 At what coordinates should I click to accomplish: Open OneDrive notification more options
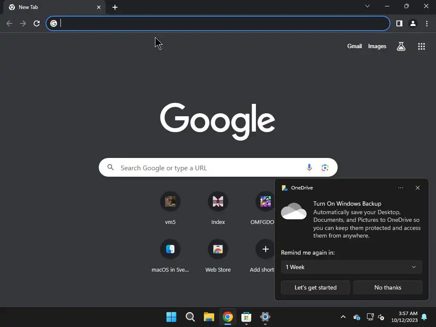(x=400, y=188)
